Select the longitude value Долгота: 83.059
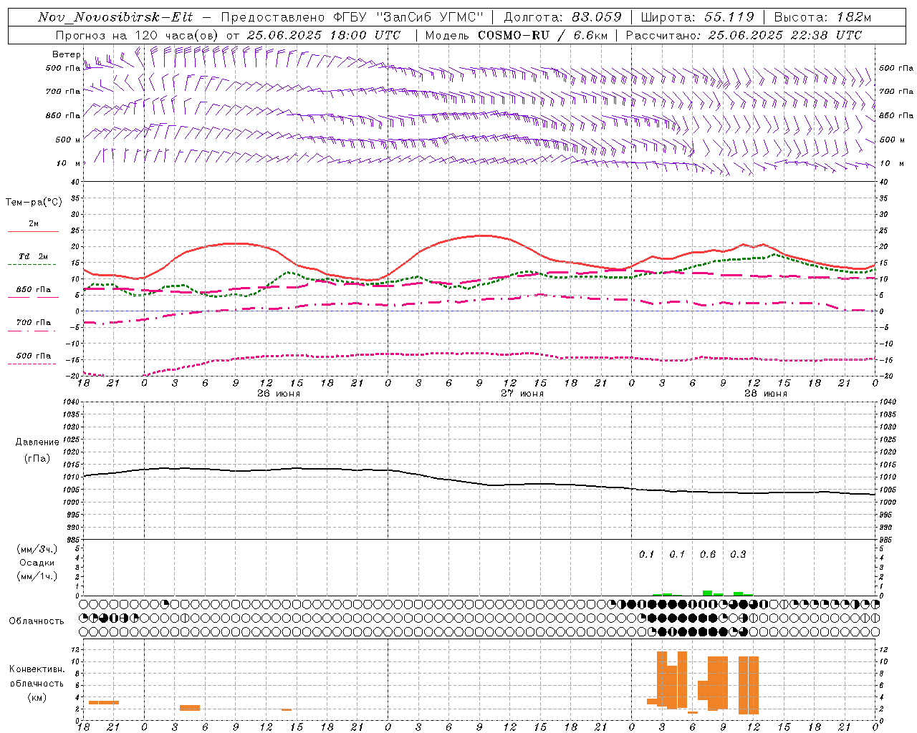 click(x=563, y=17)
